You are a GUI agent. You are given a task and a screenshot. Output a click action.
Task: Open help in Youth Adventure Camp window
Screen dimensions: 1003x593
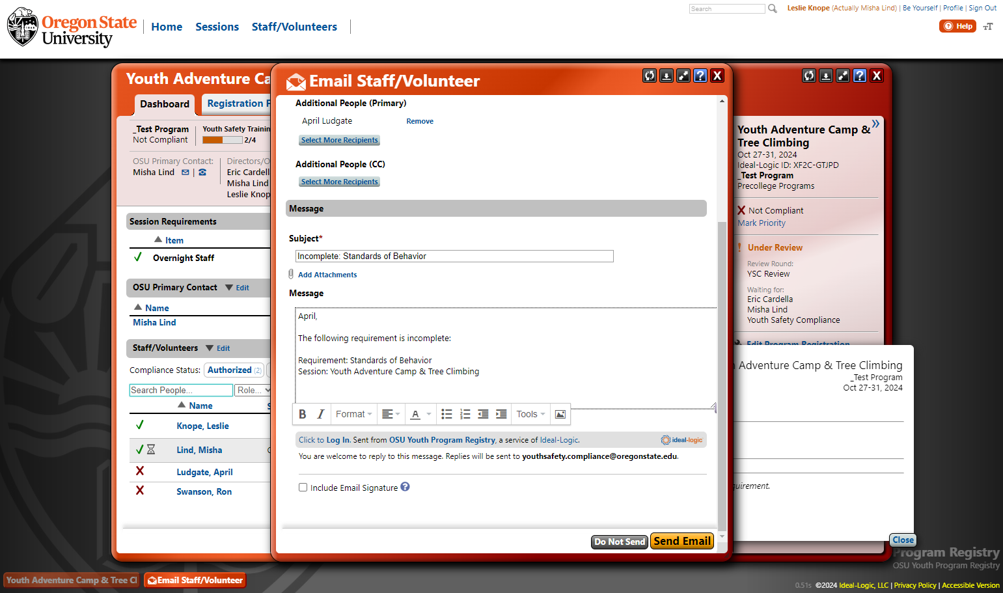coord(860,76)
